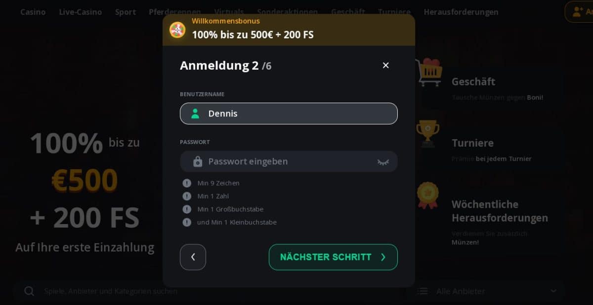Open the Live-Casino menu item
The image size is (593, 305).
(x=81, y=12)
